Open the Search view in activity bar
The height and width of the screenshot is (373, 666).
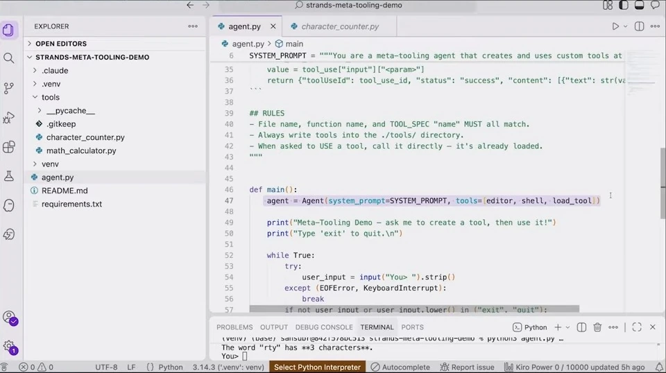[8, 58]
